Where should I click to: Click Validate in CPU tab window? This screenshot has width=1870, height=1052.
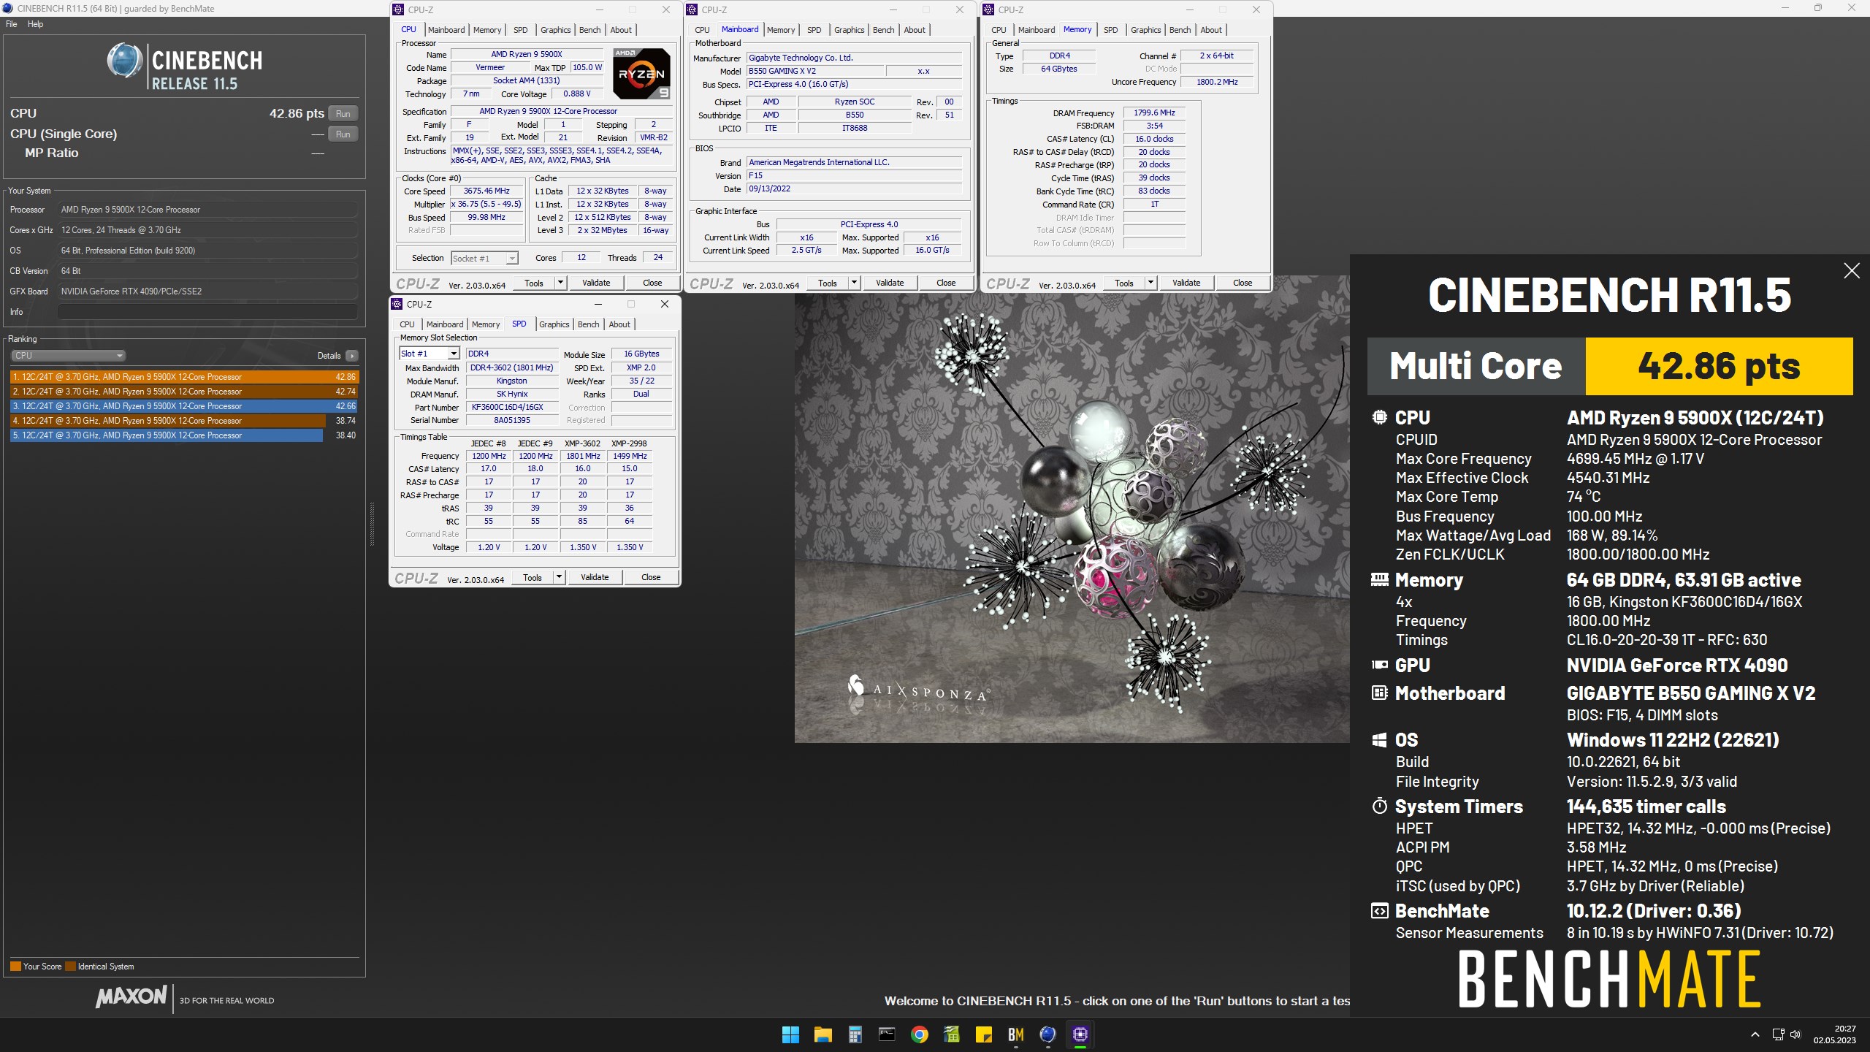pyautogui.click(x=596, y=283)
